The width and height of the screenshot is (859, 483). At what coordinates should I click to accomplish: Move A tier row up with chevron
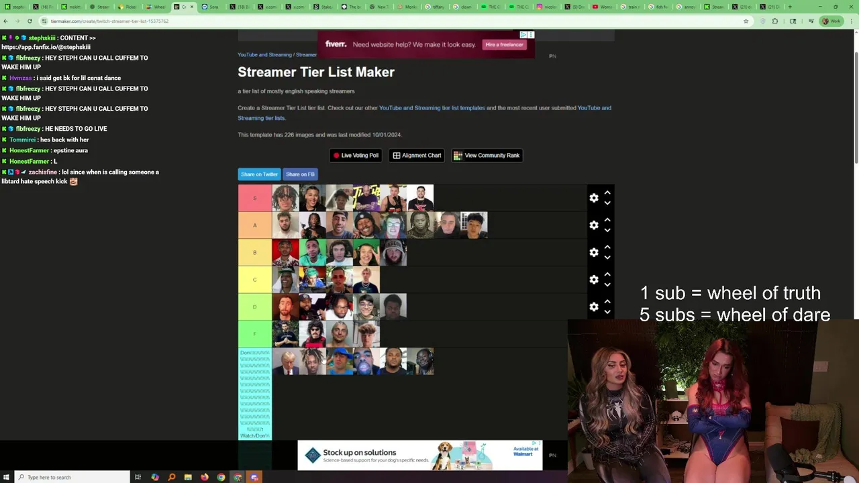(607, 220)
